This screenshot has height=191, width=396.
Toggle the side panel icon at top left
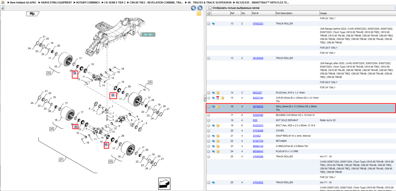[x=2, y=8]
